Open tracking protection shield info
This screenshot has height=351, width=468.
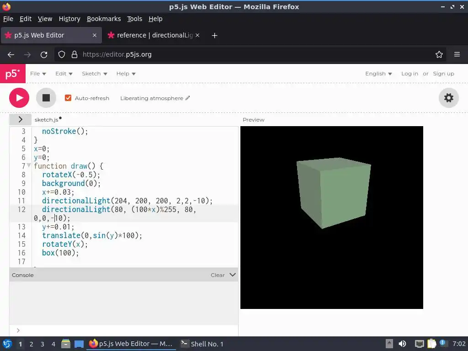pyautogui.click(x=62, y=55)
